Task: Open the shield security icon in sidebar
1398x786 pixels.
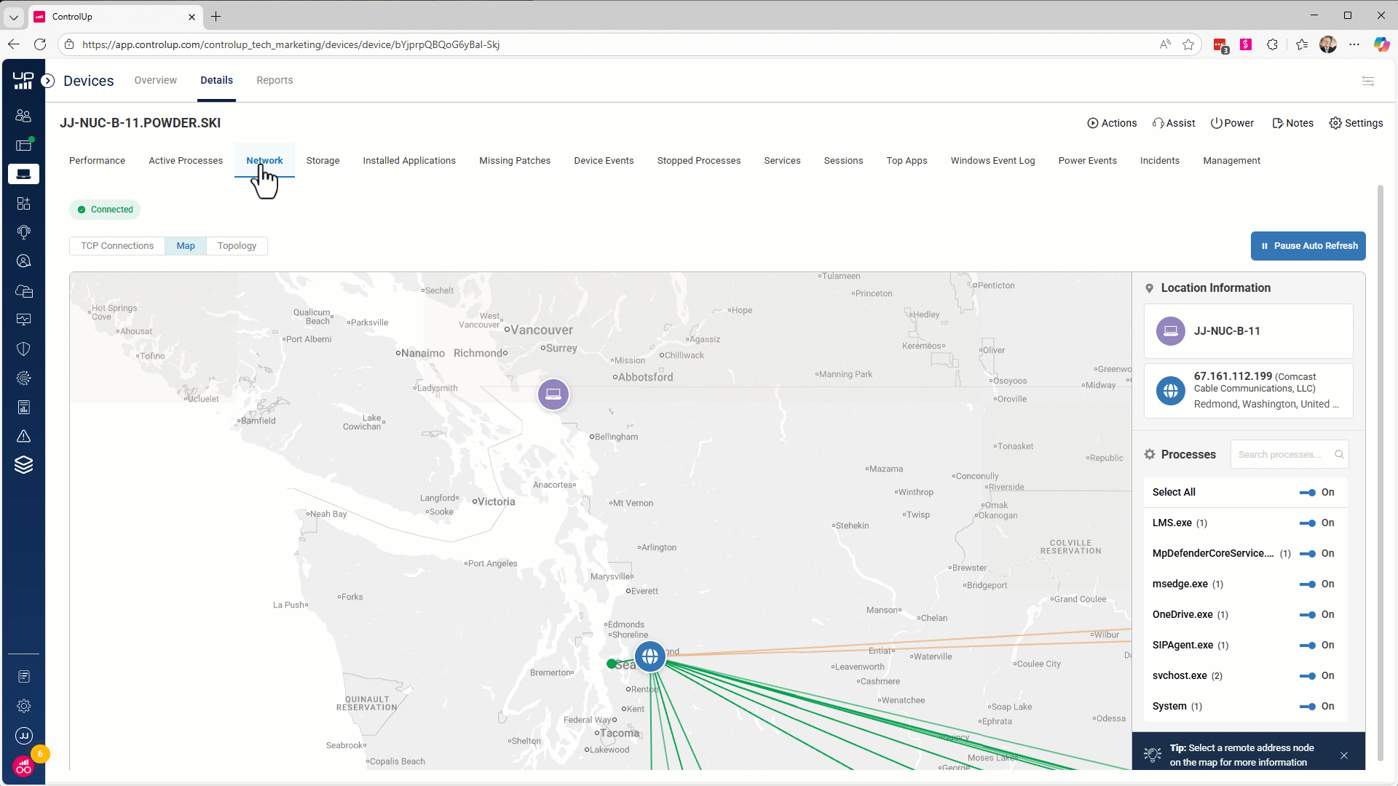Action: pyautogui.click(x=23, y=349)
